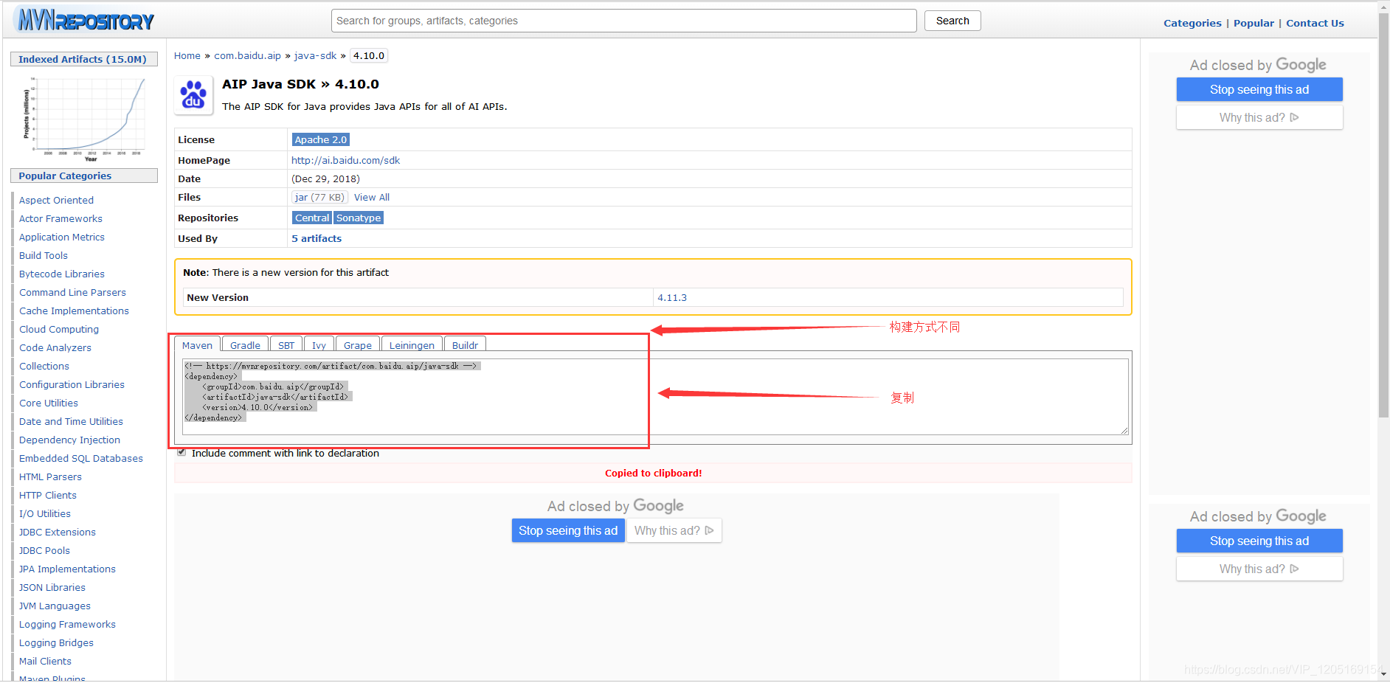
Task: Click inside the Maven dependency snippet textarea
Action: (655, 397)
